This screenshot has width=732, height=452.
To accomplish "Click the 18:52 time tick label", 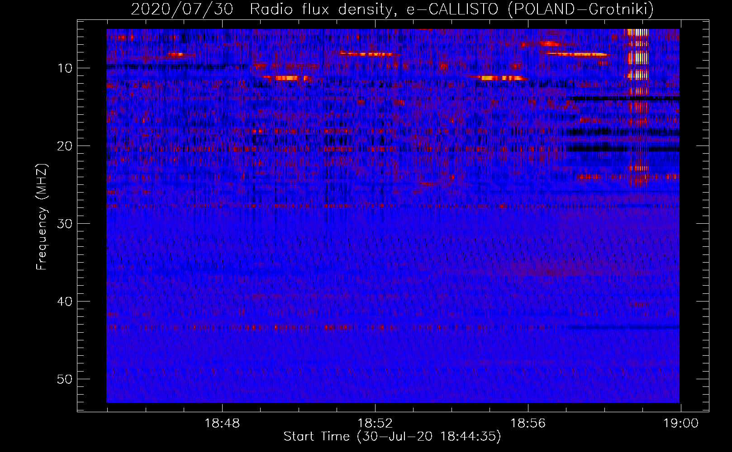I will (x=375, y=424).
